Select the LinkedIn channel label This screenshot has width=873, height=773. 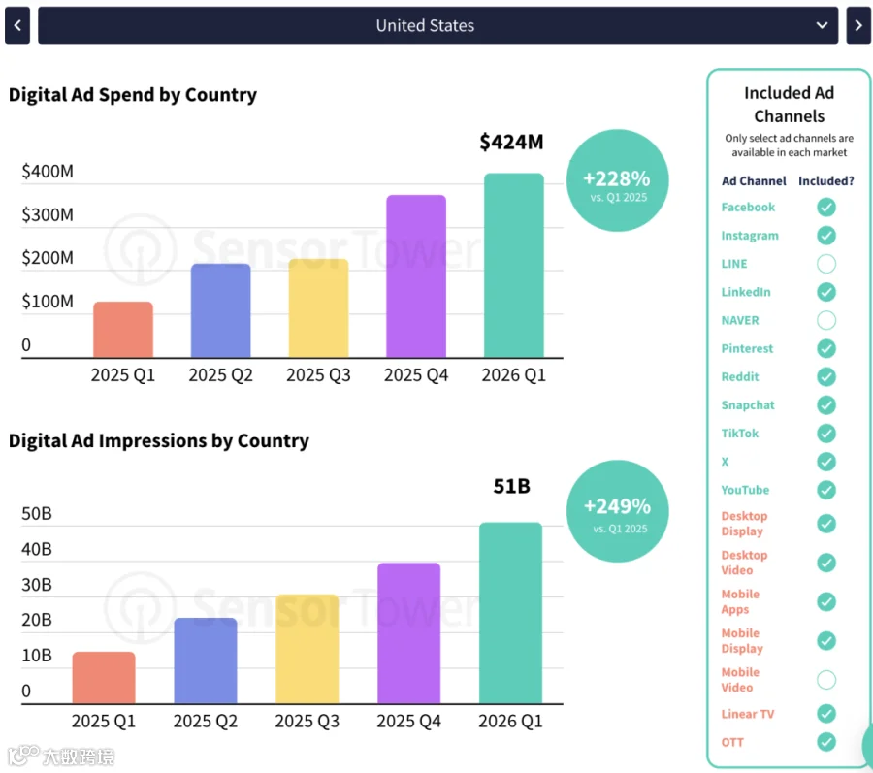[746, 292]
